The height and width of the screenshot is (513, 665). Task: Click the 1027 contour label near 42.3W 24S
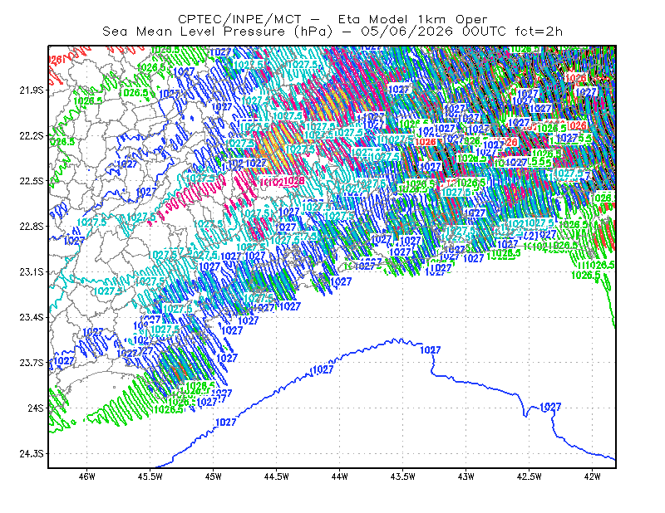[x=550, y=407]
